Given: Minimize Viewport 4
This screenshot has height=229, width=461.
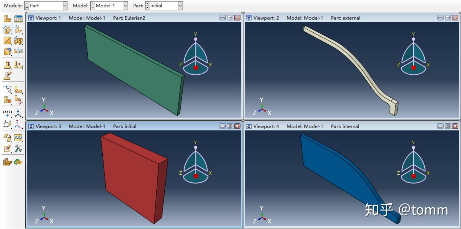Looking at the screenshot, I should 440,126.
